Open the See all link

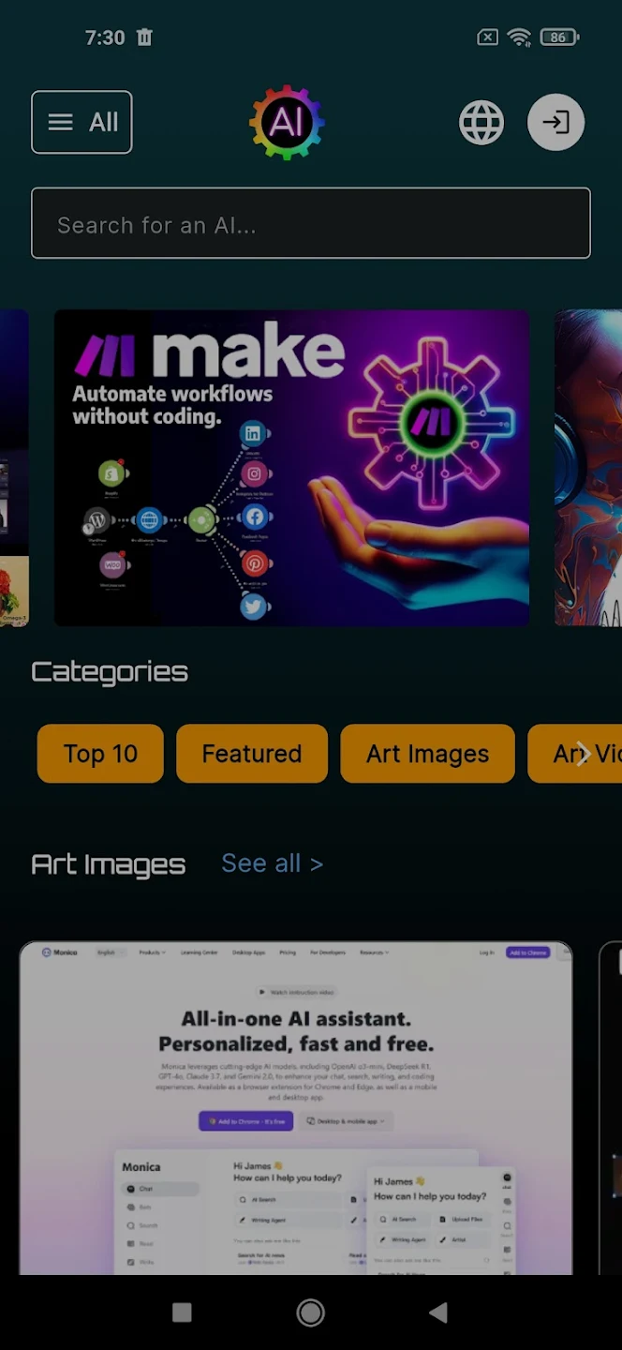pyautogui.click(x=272, y=863)
